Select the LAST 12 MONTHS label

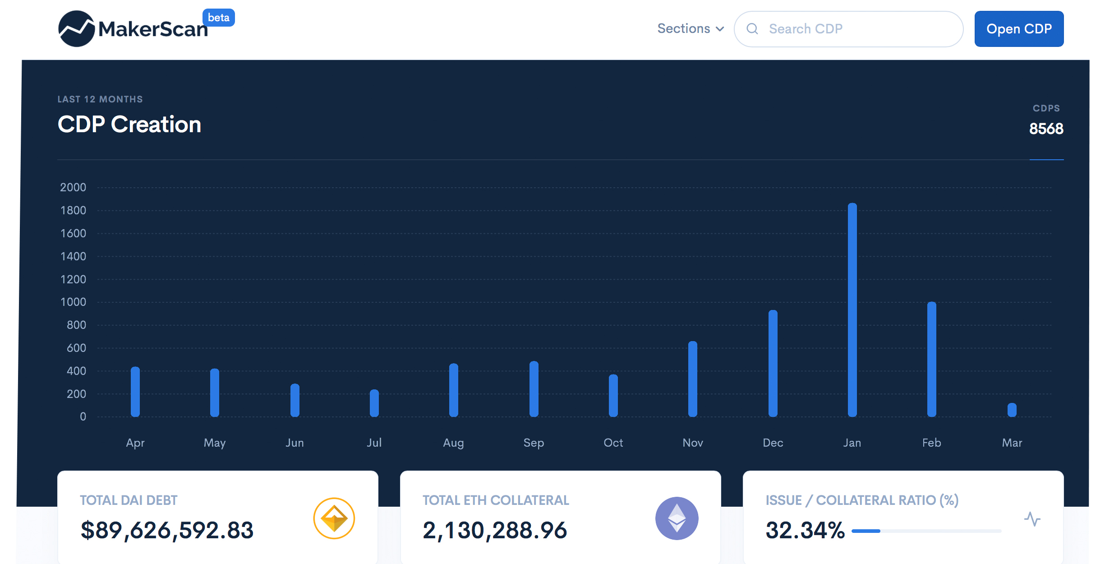(x=100, y=99)
